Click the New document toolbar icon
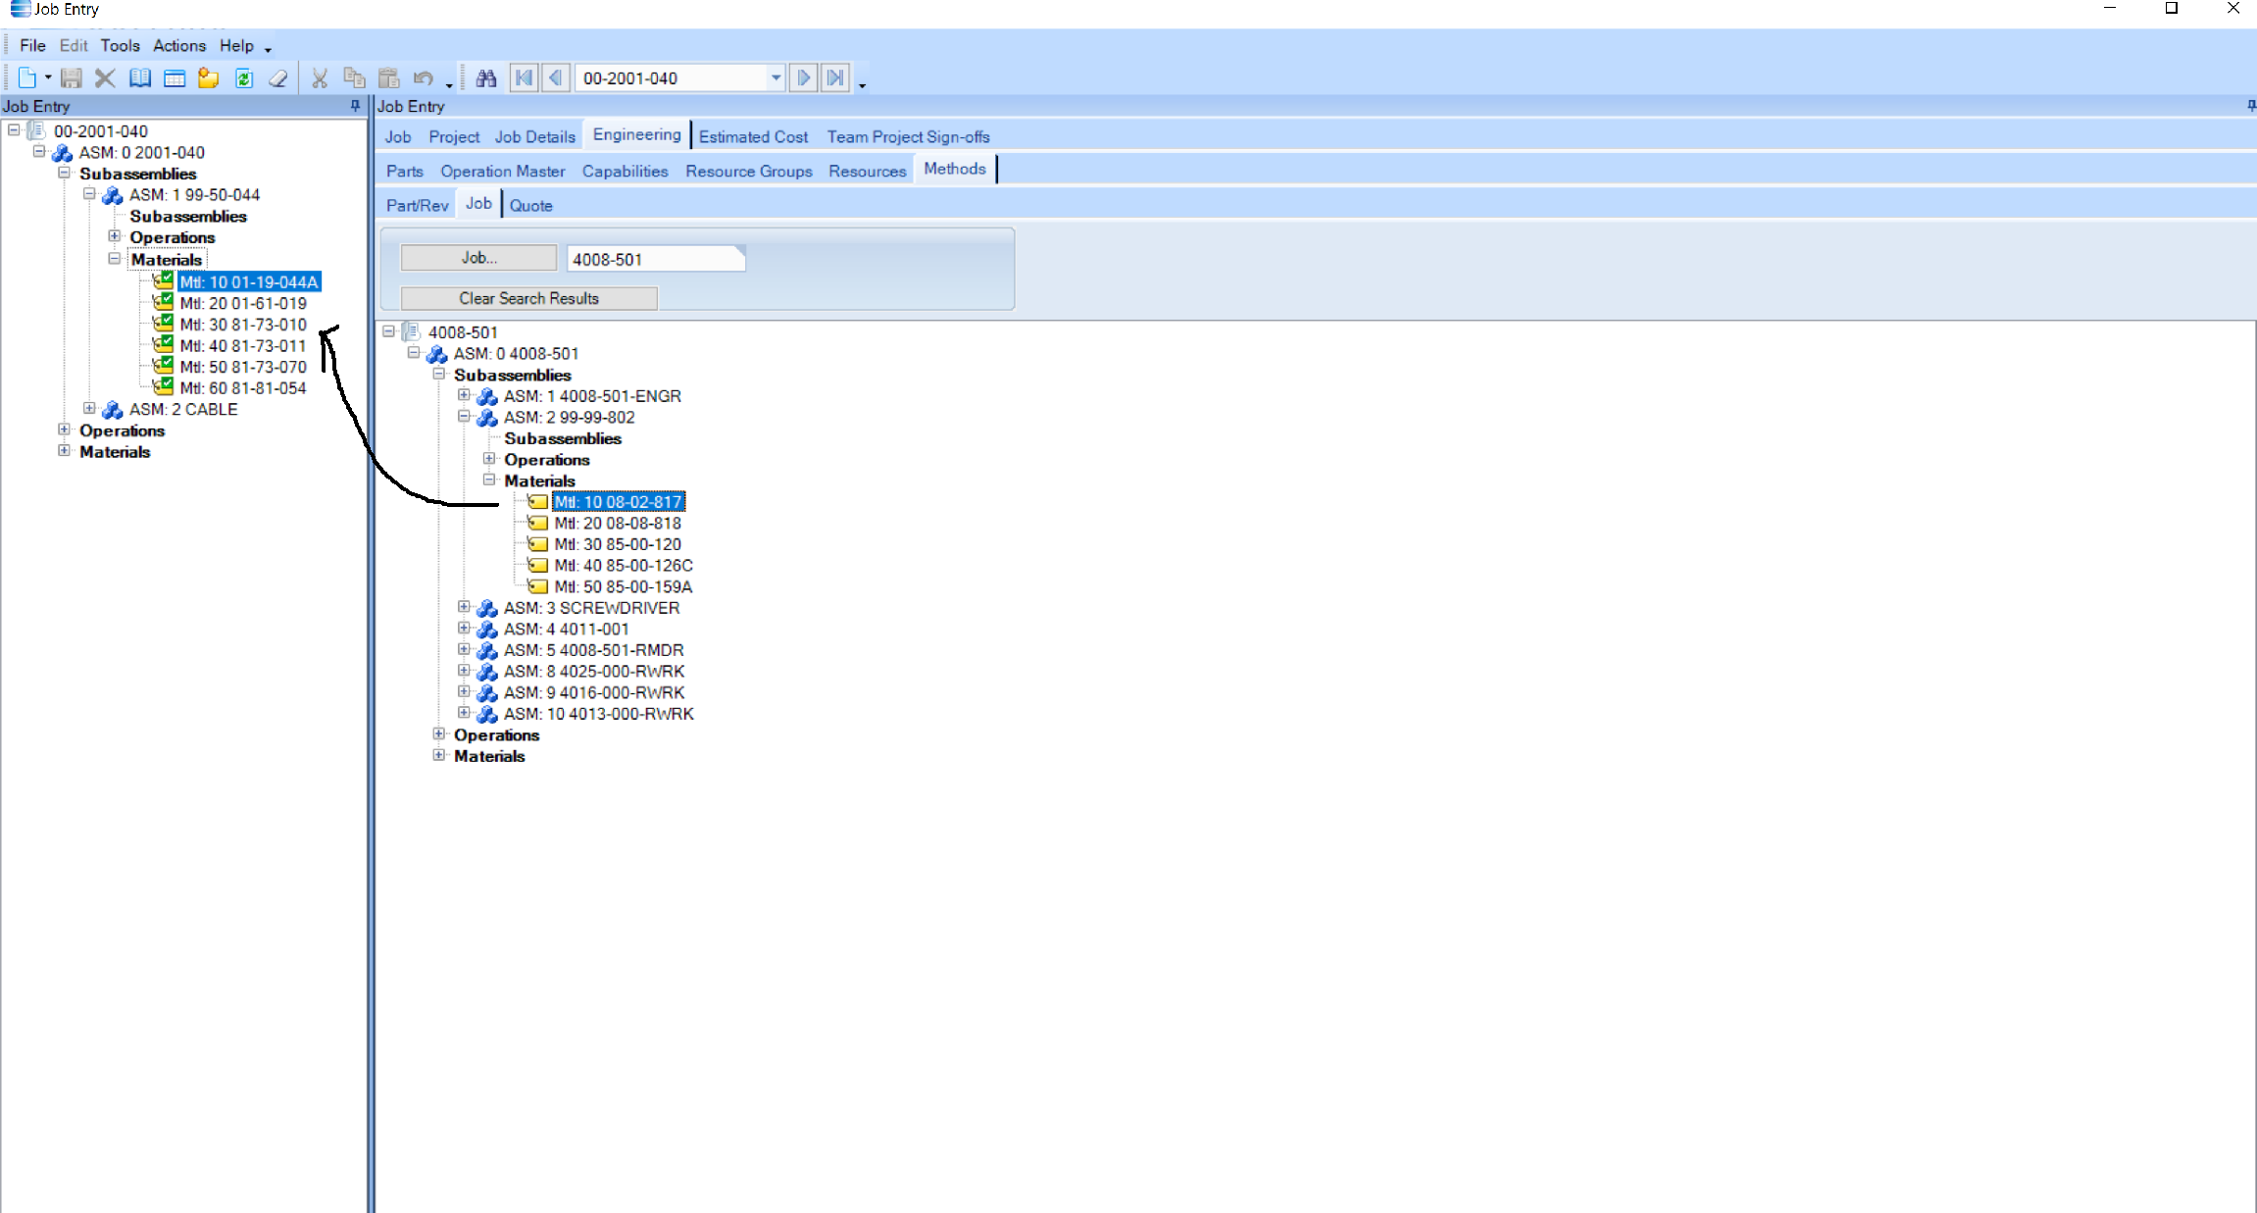This screenshot has width=2257, height=1213. pyautogui.click(x=27, y=78)
